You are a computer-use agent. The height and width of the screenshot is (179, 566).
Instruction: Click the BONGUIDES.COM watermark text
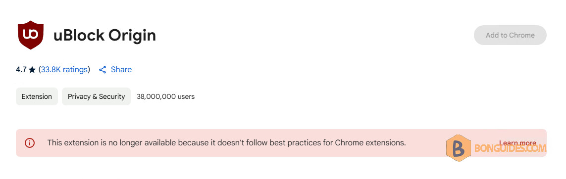(510, 148)
